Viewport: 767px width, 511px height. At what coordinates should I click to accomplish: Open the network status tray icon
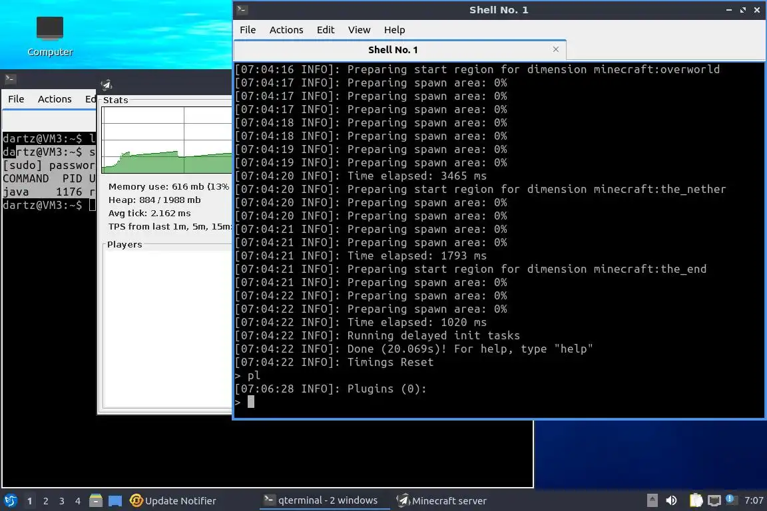point(714,500)
